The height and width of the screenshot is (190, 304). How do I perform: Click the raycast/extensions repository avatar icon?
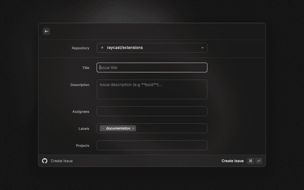(x=102, y=48)
